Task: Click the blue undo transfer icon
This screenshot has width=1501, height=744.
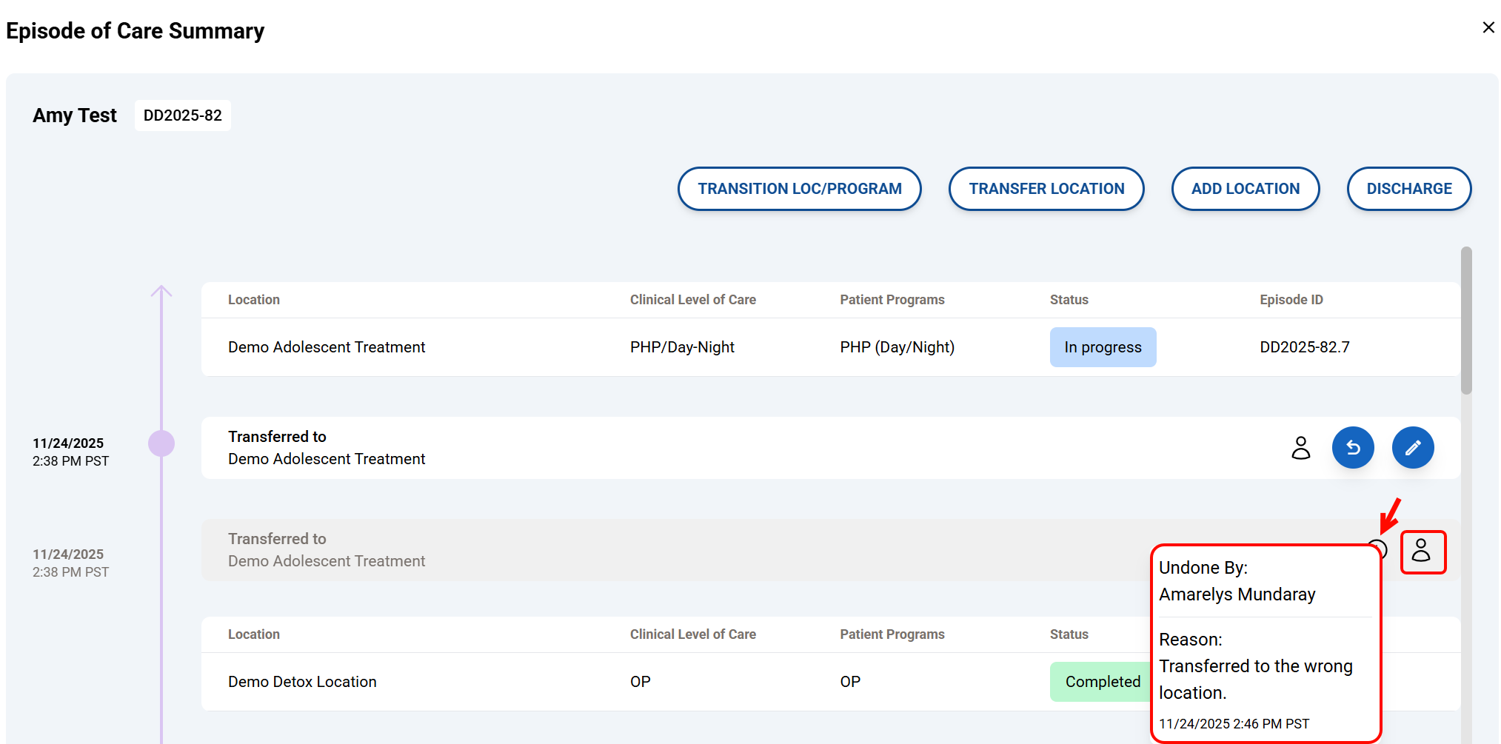Action: (1352, 448)
